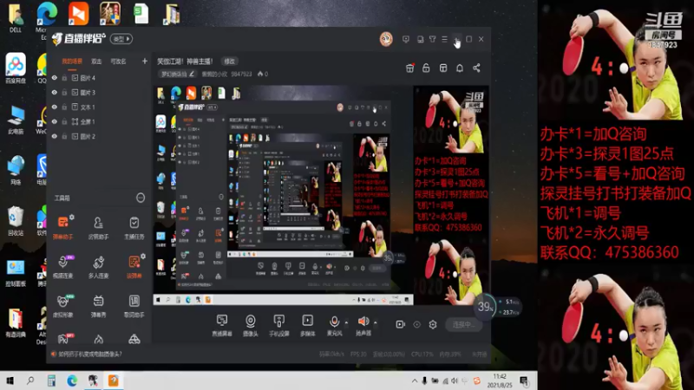Switch to the second scene tab
694x390 pixels.
coord(96,62)
